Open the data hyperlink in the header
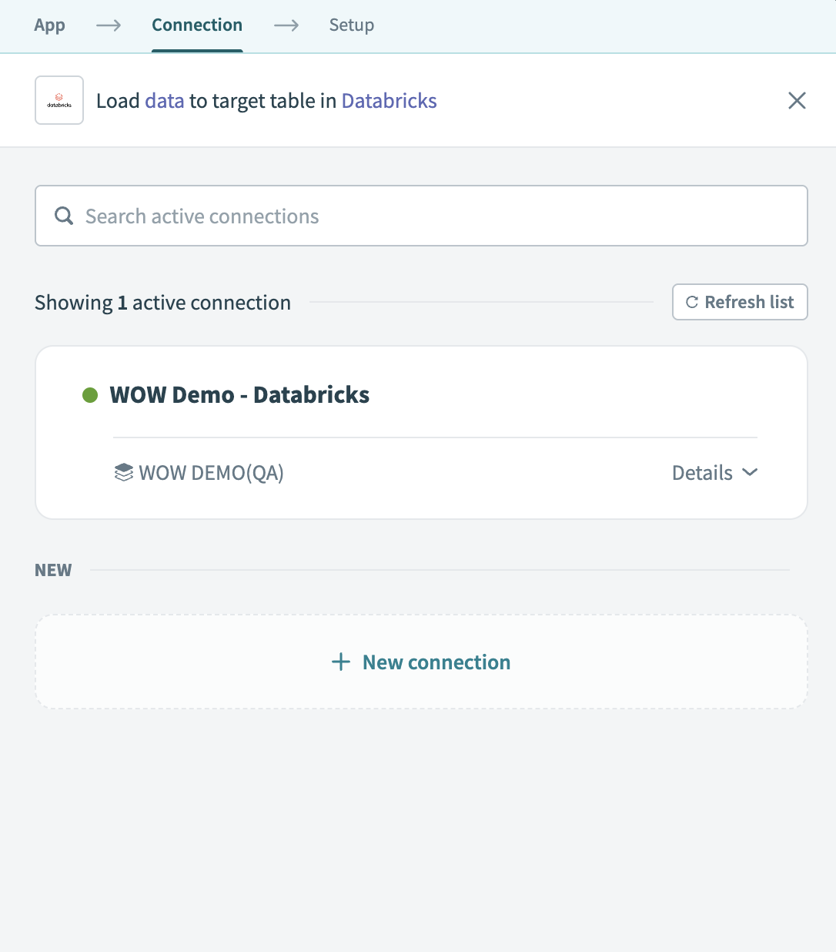Image resolution: width=836 pixels, height=952 pixels. pyautogui.click(x=164, y=100)
